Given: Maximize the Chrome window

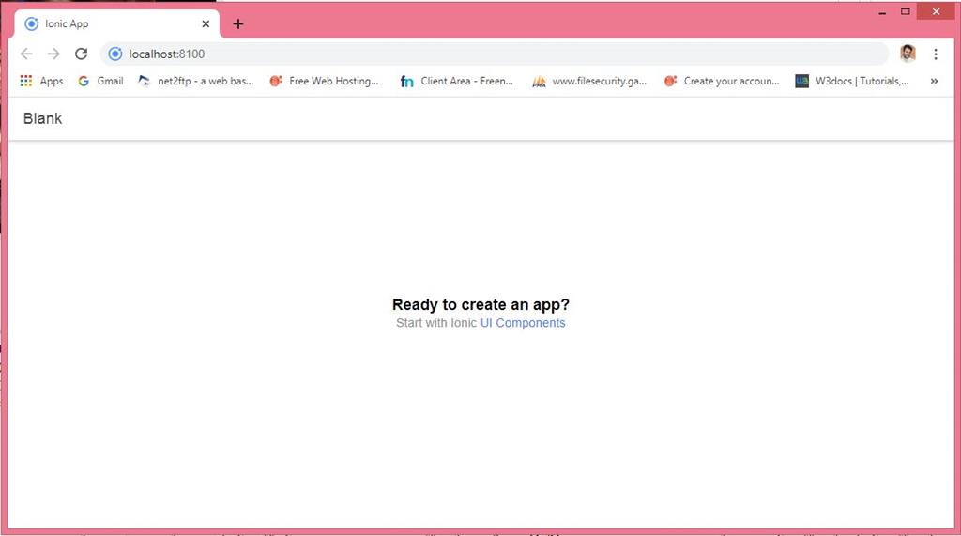Looking at the screenshot, I should 906,11.
